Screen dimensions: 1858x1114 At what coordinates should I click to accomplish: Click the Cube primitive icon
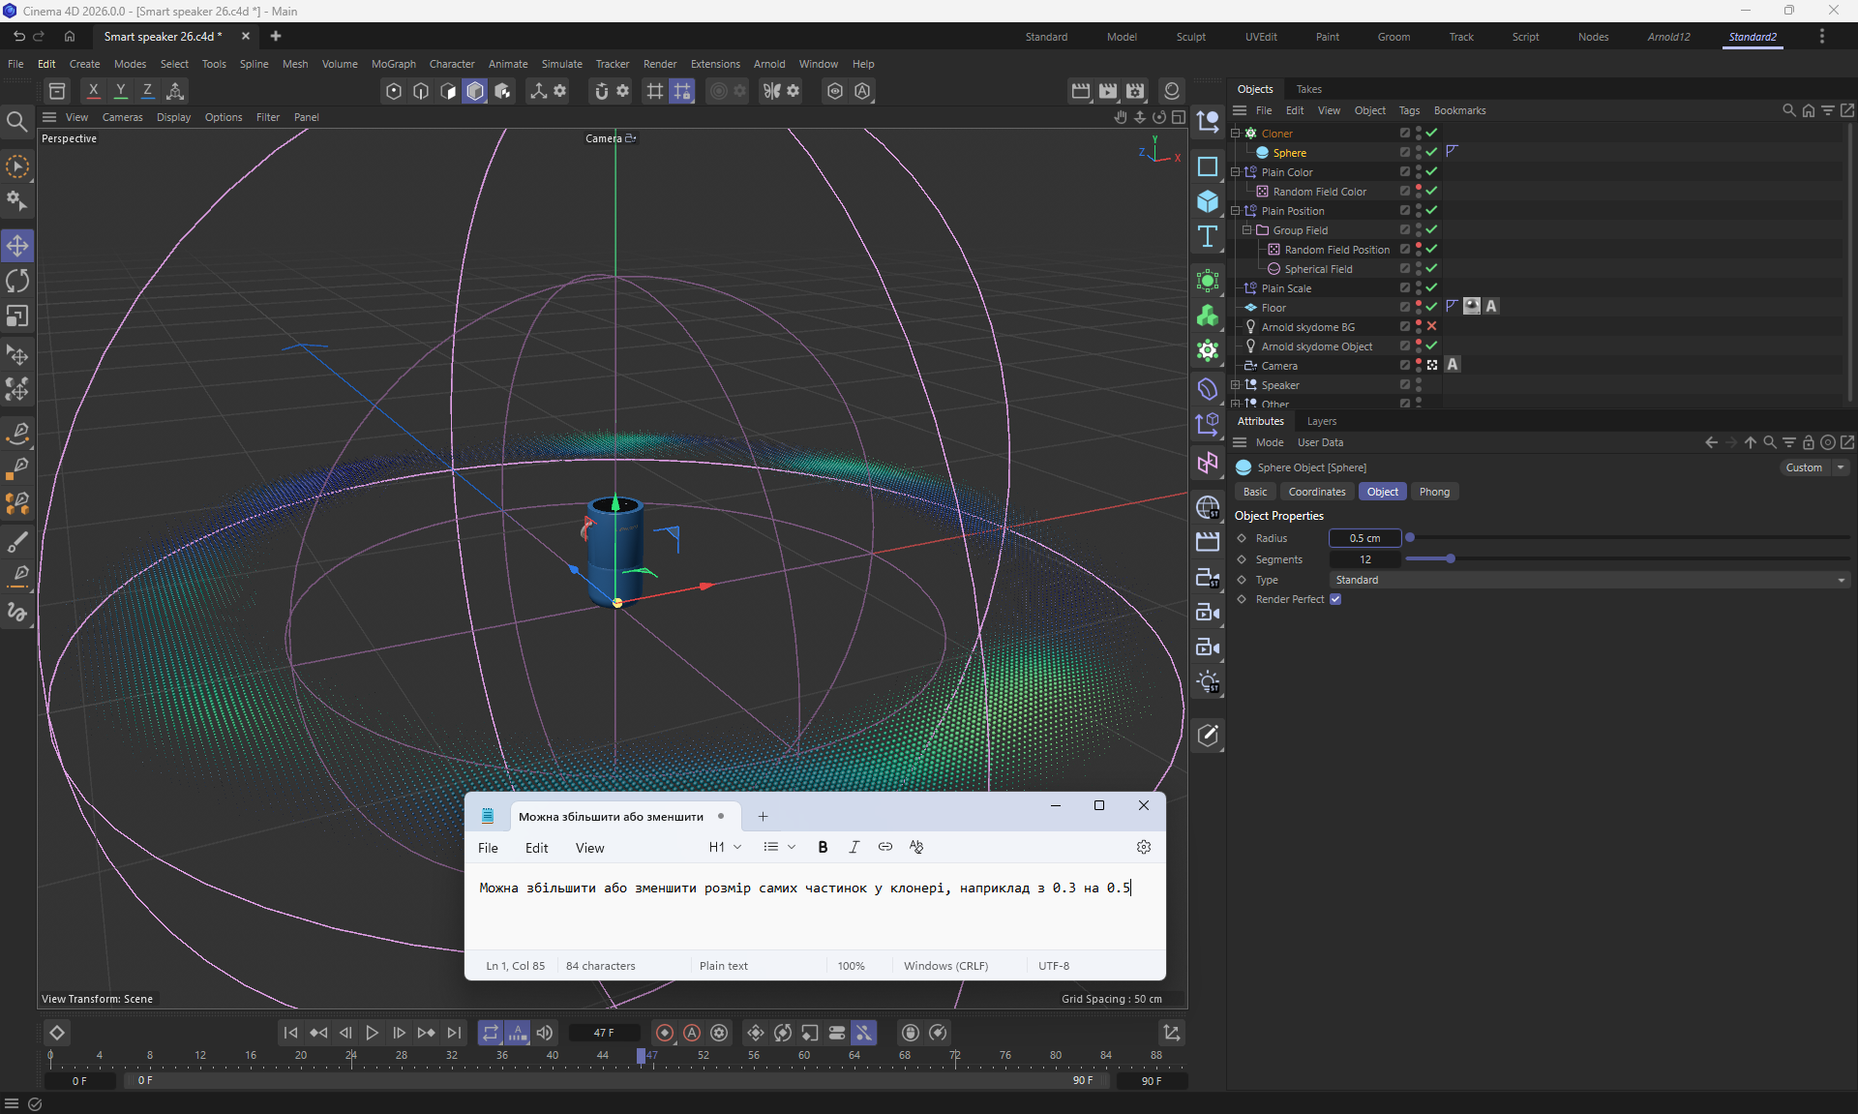click(1207, 201)
